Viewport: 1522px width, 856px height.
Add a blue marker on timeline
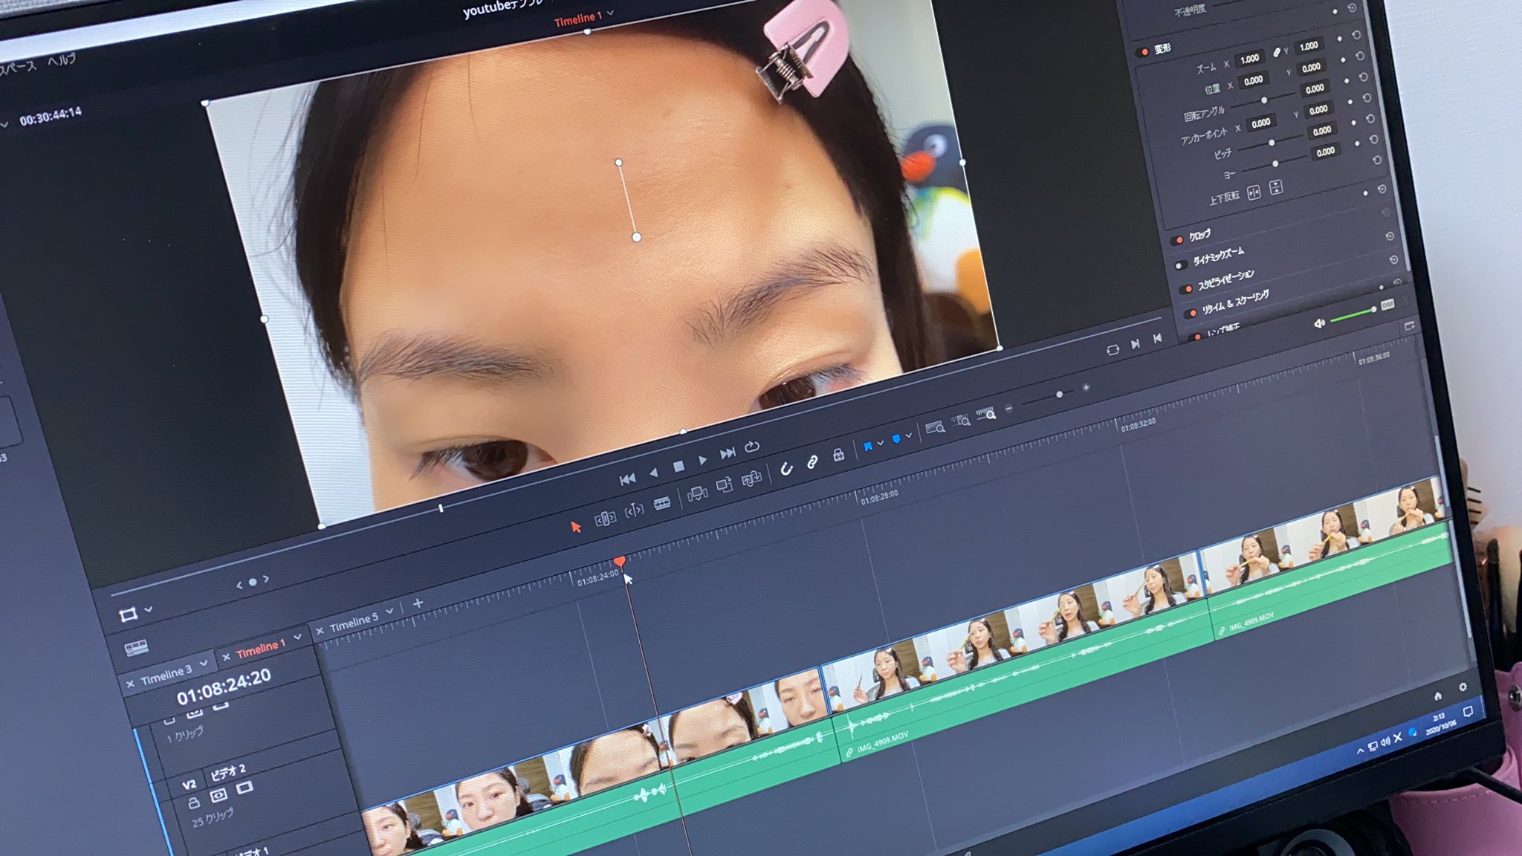coord(896,438)
